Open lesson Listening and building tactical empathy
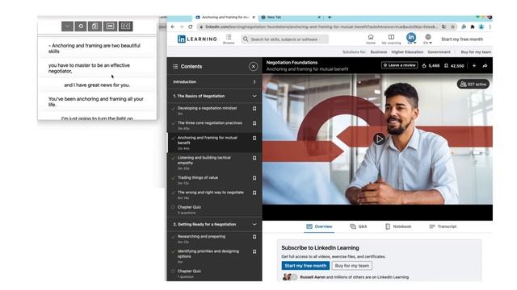 coord(204,160)
